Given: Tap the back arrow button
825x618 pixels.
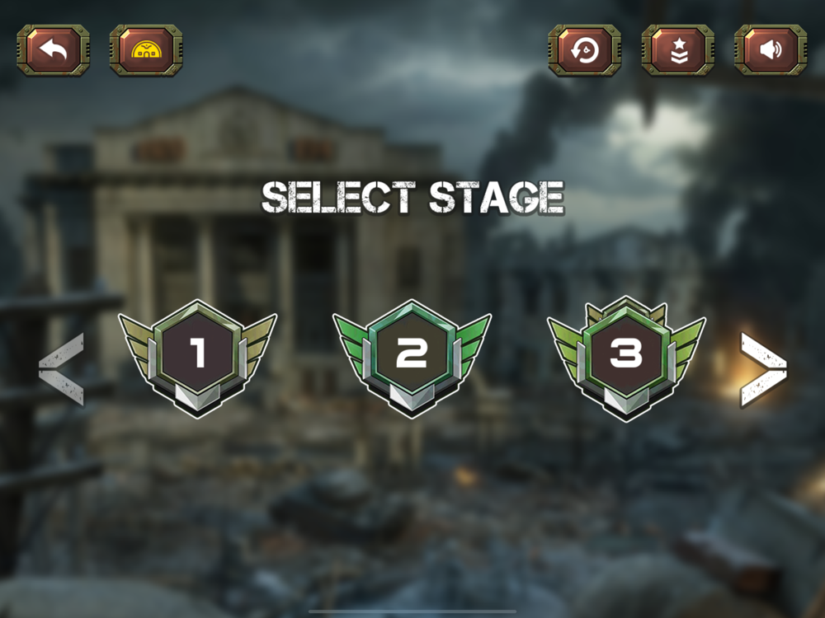Looking at the screenshot, I should pyautogui.click(x=53, y=50).
